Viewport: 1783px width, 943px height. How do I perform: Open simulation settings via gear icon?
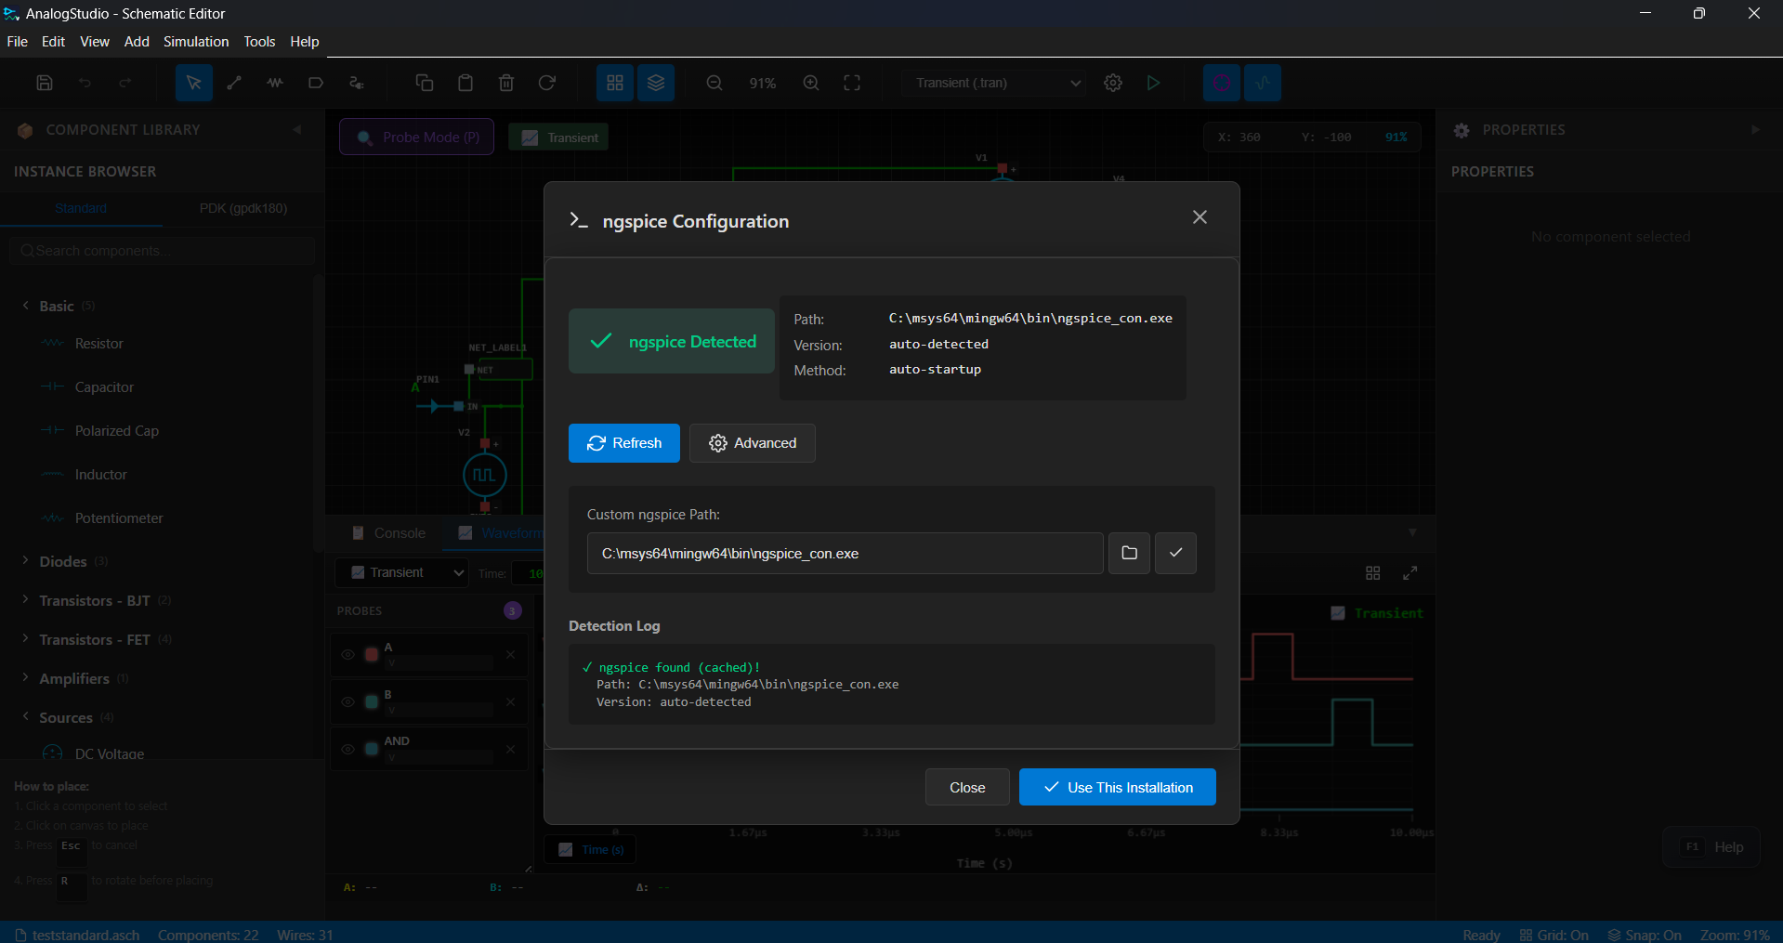(x=1113, y=83)
